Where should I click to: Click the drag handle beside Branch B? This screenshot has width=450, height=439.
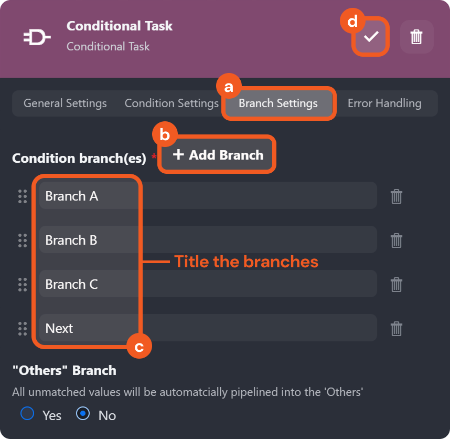click(x=23, y=241)
